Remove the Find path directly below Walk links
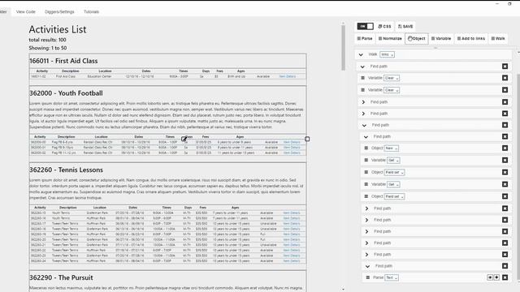This screenshot has width=520, height=292. click(x=505, y=67)
